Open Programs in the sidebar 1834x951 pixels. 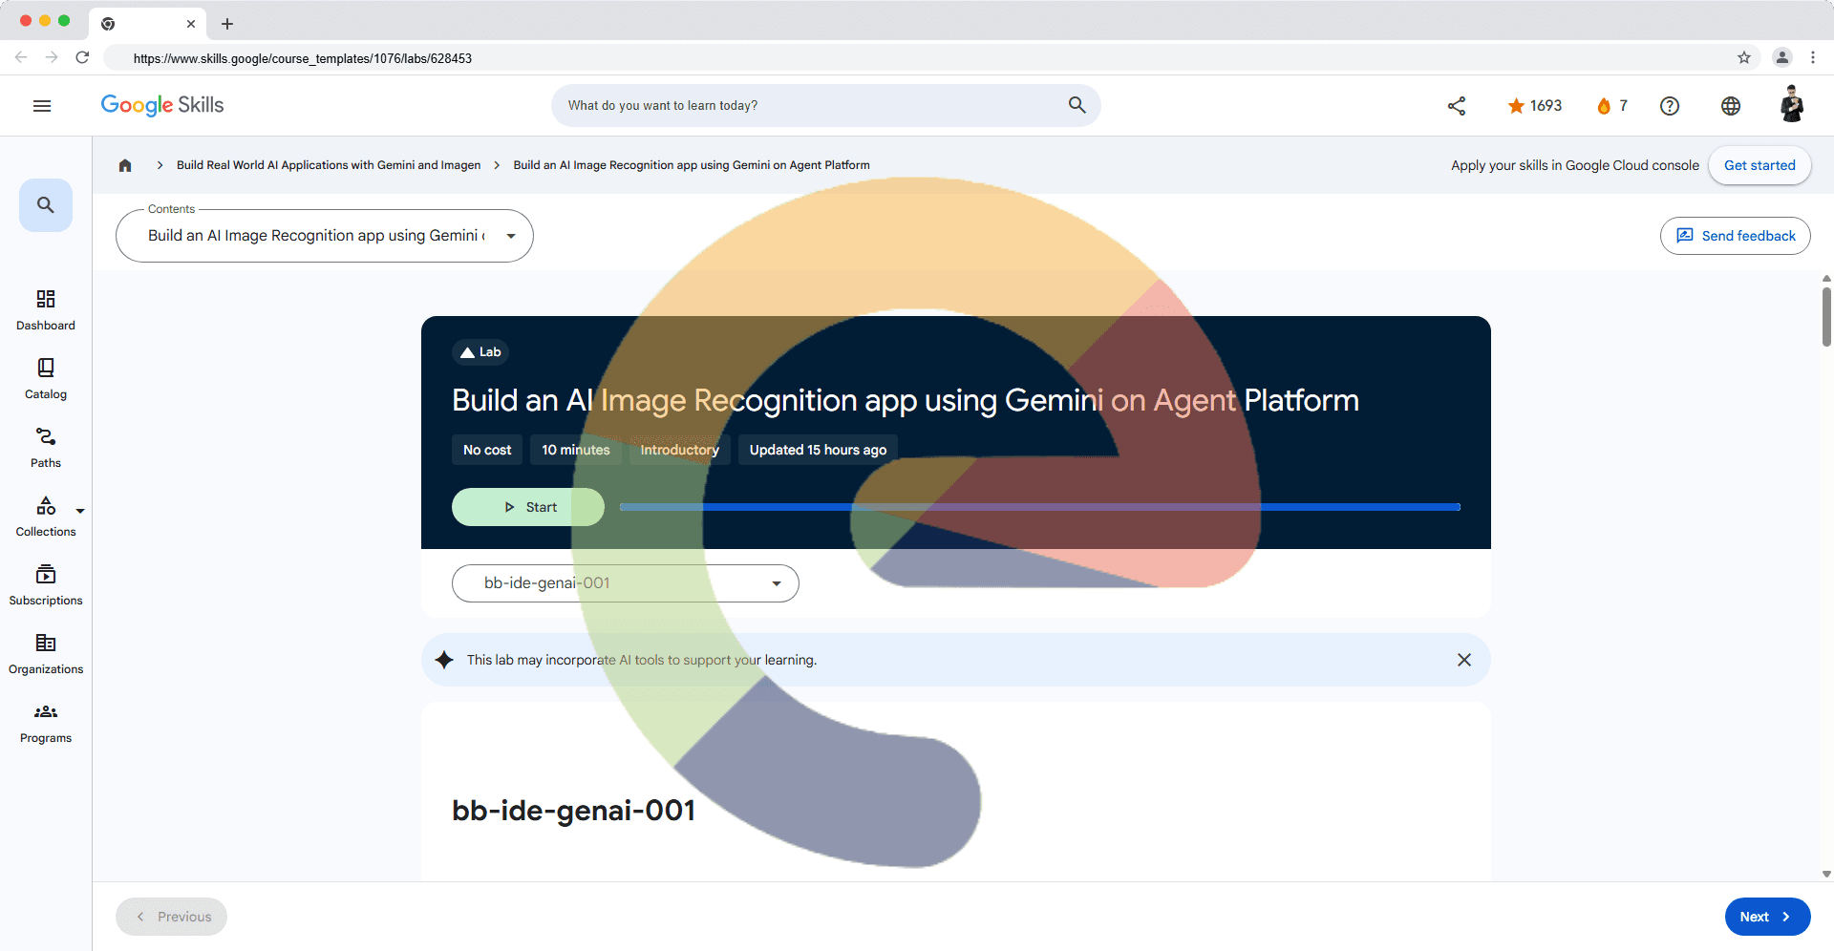[46, 723]
